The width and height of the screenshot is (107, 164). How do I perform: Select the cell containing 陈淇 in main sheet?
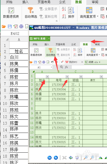(x=19, y=143)
